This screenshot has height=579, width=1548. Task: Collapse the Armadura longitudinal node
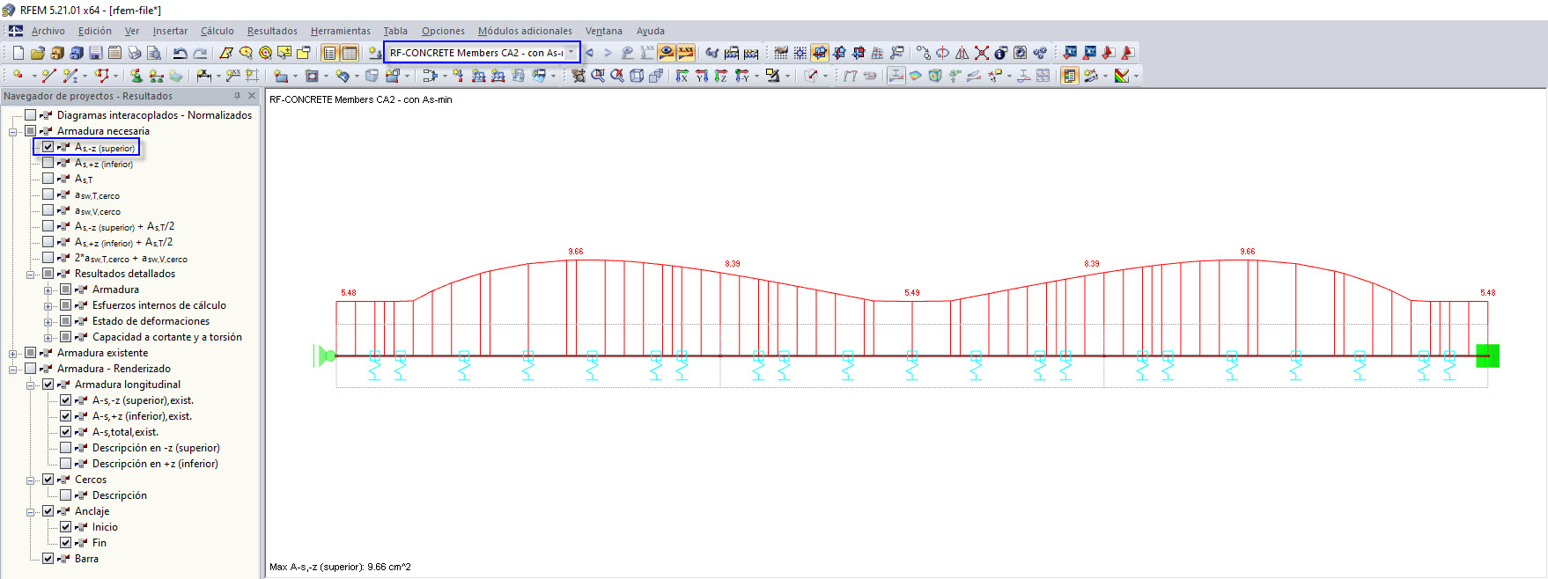(x=31, y=385)
